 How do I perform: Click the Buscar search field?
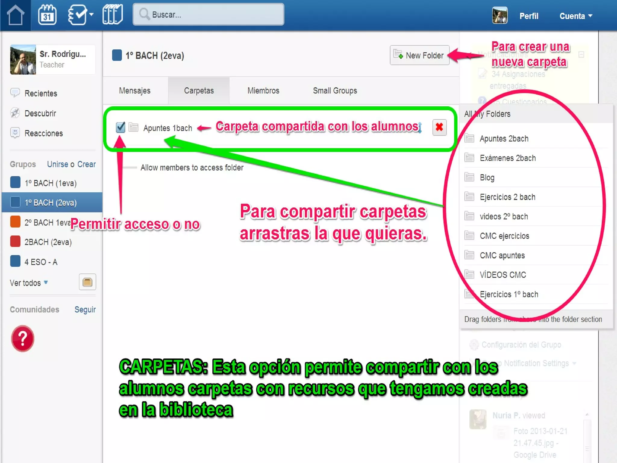click(x=208, y=14)
